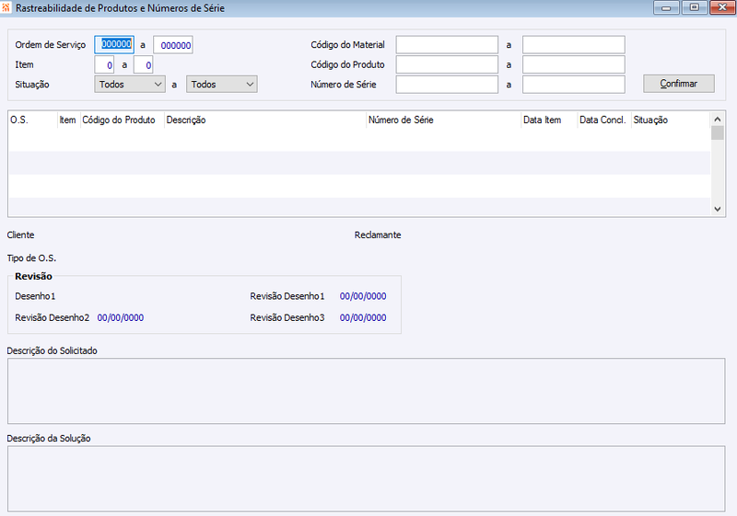Click the Revisão group title
Screen dimensions: 737x516
[33, 276]
